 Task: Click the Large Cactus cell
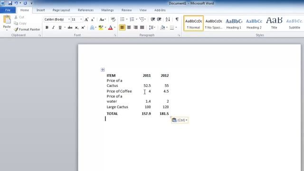pyautogui.click(x=117, y=107)
